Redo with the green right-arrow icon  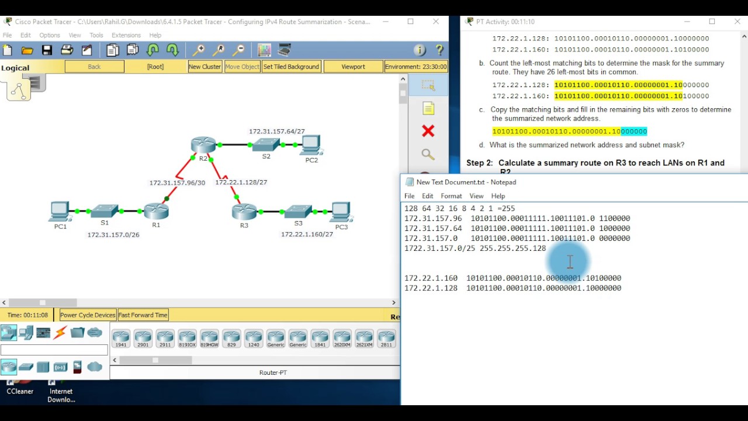[x=172, y=51]
